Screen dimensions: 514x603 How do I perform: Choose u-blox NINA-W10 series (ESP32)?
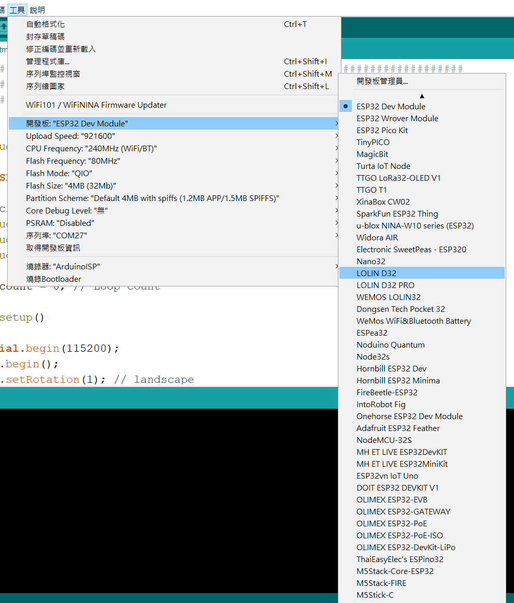(x=422, y=226)
